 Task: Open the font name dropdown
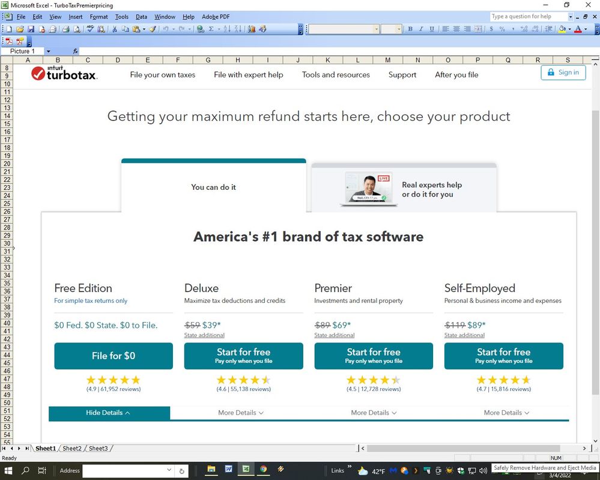[377, 29]
